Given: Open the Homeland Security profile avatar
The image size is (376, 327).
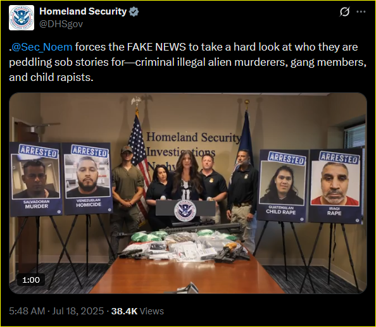Looking at the screenshot, I should point(22,18).
